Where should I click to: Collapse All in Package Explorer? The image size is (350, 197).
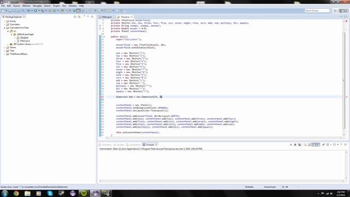click(x=75, y=17)
